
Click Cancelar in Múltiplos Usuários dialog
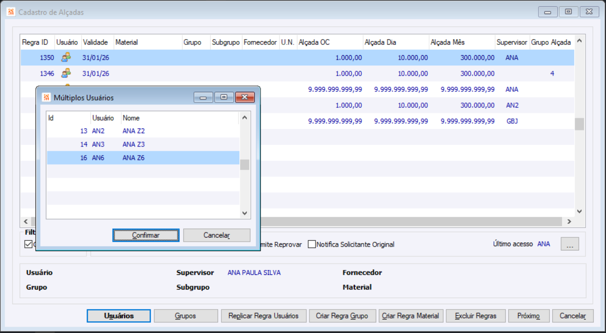click(216, 235)
